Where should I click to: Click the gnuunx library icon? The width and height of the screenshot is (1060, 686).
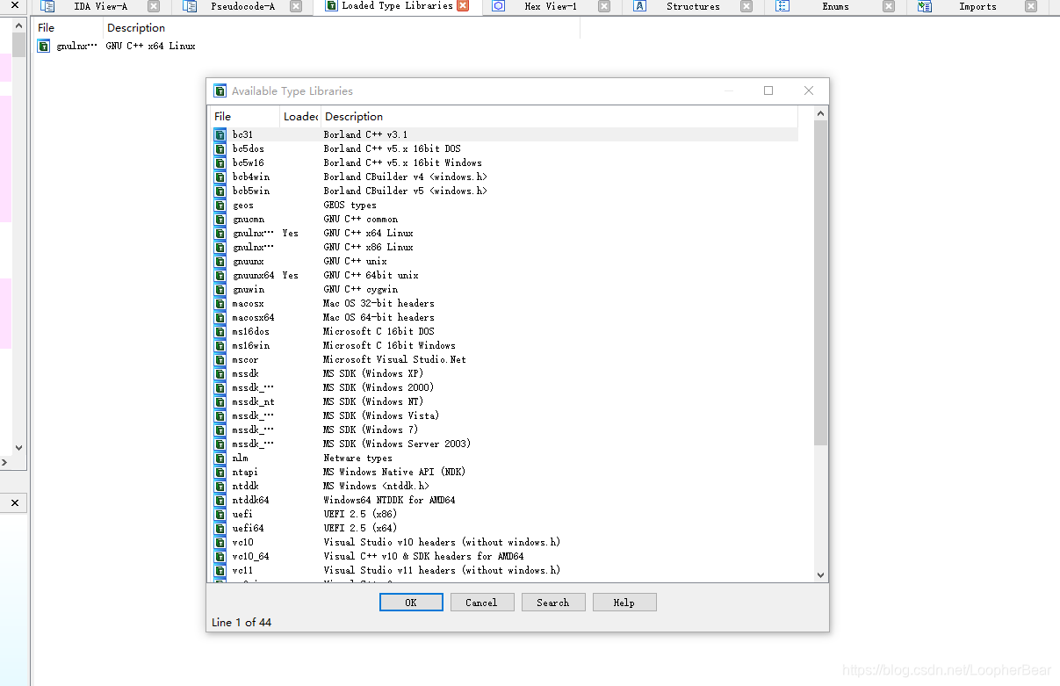[220, 261]
